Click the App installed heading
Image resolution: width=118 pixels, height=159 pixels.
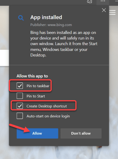[x=46, y=17]
